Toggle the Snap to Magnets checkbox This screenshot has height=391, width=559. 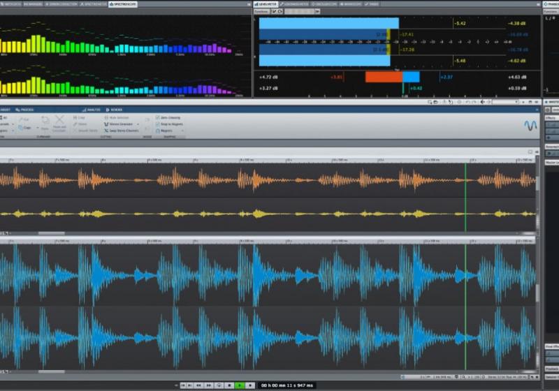pos(158,124)
